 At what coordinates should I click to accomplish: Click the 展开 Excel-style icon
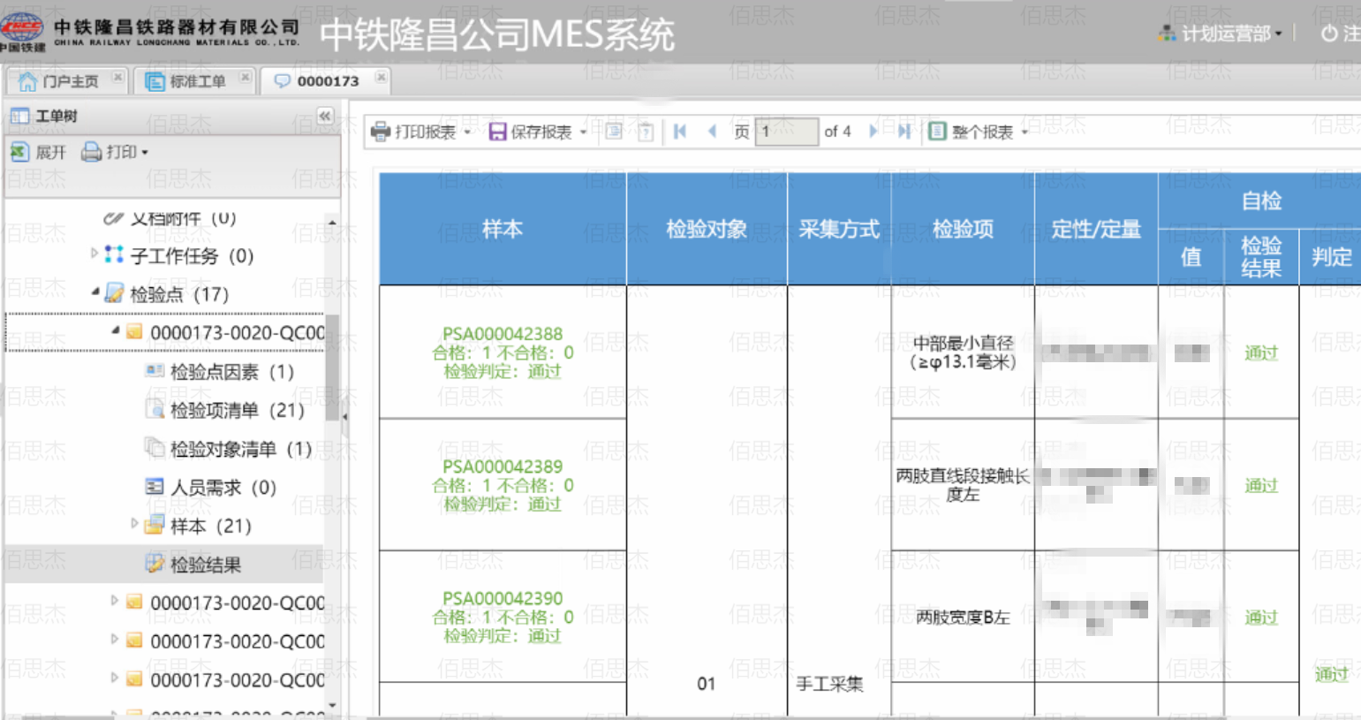pyautogui.click(x=19, y=152)
